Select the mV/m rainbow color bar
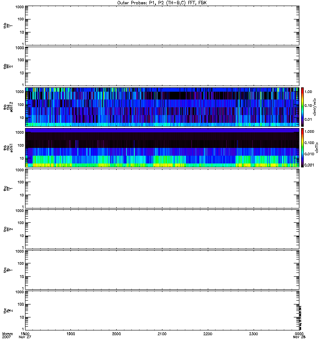Viewport: 324px width, 346px height. (x=303, y=107)
